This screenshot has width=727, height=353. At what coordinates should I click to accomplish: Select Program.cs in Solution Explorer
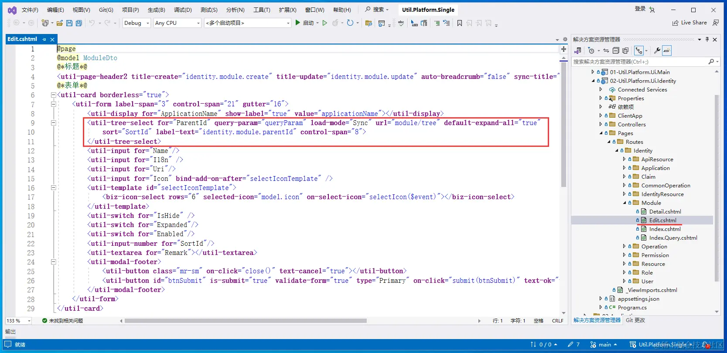tap(632, 307)
